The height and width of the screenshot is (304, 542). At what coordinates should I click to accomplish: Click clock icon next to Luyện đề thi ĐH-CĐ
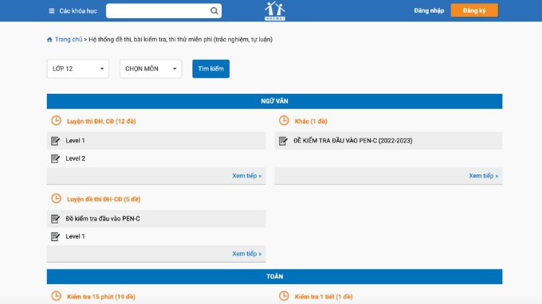click(x=56, y=198)
